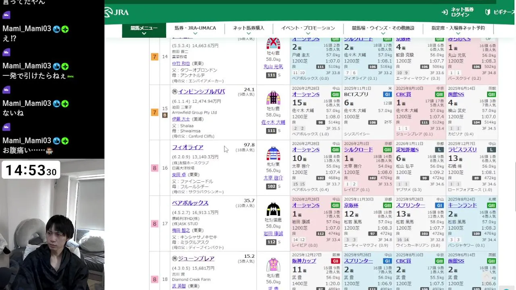
Task: Click the pink silks in the ジューンブレア row
Action: [x=273, y=265]
